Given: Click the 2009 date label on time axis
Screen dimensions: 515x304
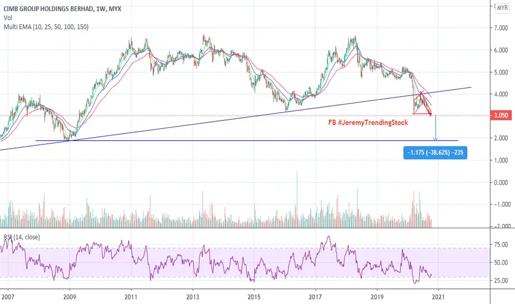Looking at the screenshot, I should click(x=69, y=297).
